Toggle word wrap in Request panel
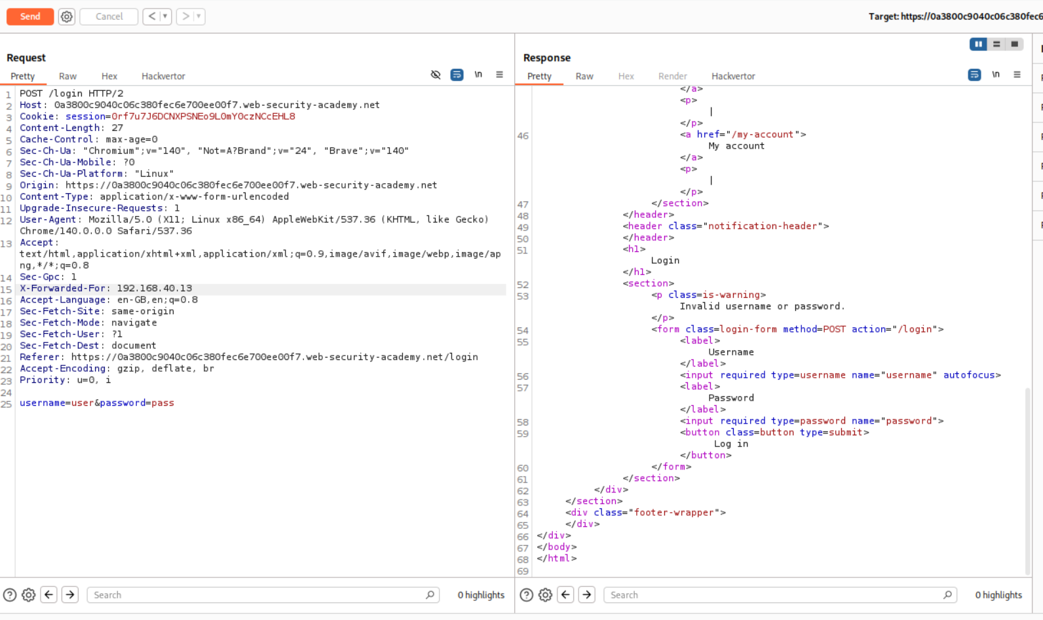1043x620 pixels. click(457, 75)
